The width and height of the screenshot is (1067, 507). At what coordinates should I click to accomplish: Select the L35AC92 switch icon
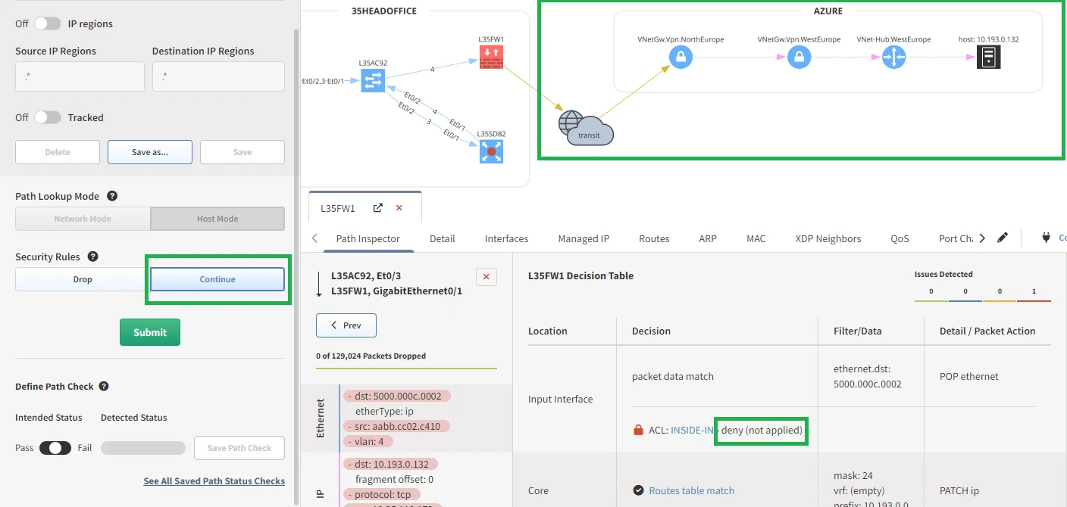(x=372, y=81)
